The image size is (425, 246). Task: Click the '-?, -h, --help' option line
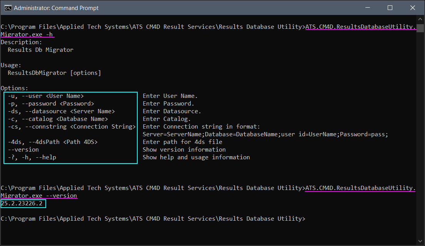[x=32, y=157]
